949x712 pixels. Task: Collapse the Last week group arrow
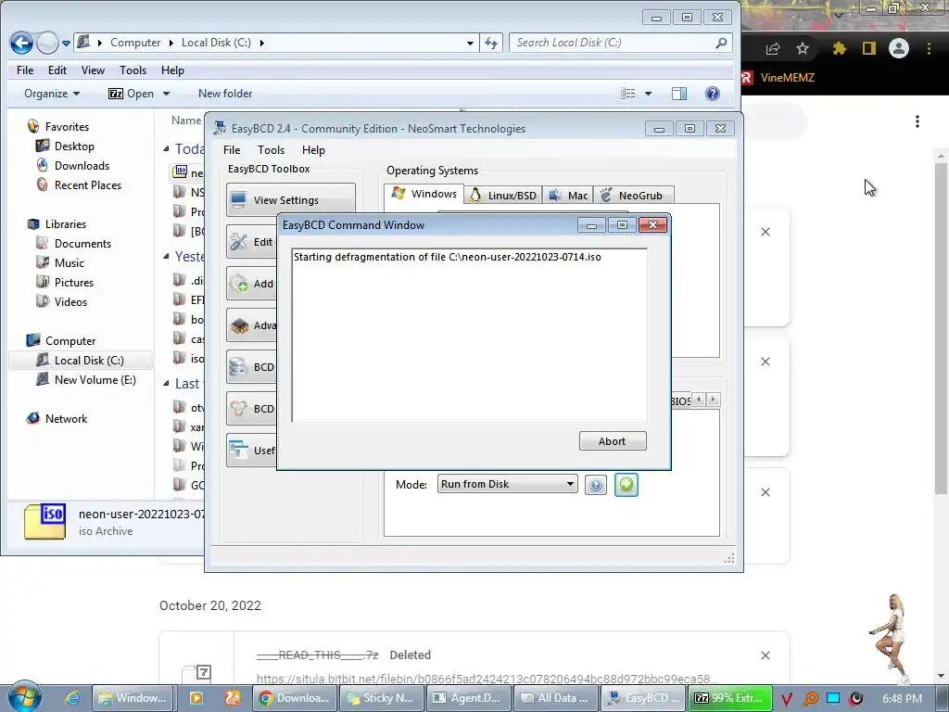click(x=167, y=384)
